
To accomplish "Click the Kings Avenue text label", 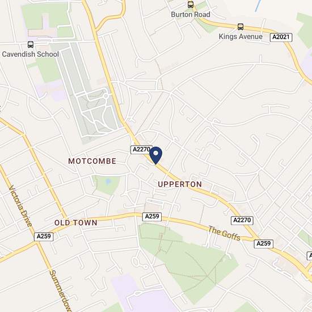I will pyautogui.click(x=241, y=37).
